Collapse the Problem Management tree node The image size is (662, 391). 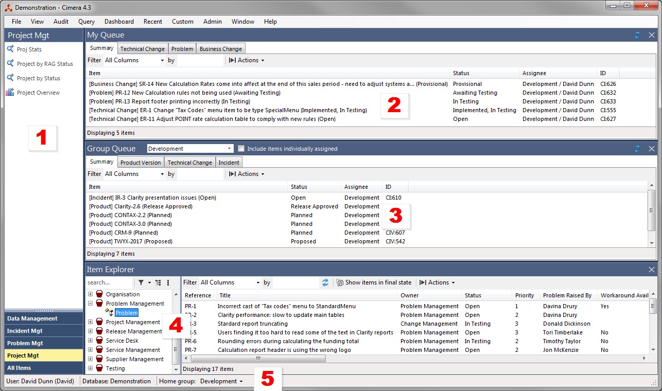tap(90, 304)
